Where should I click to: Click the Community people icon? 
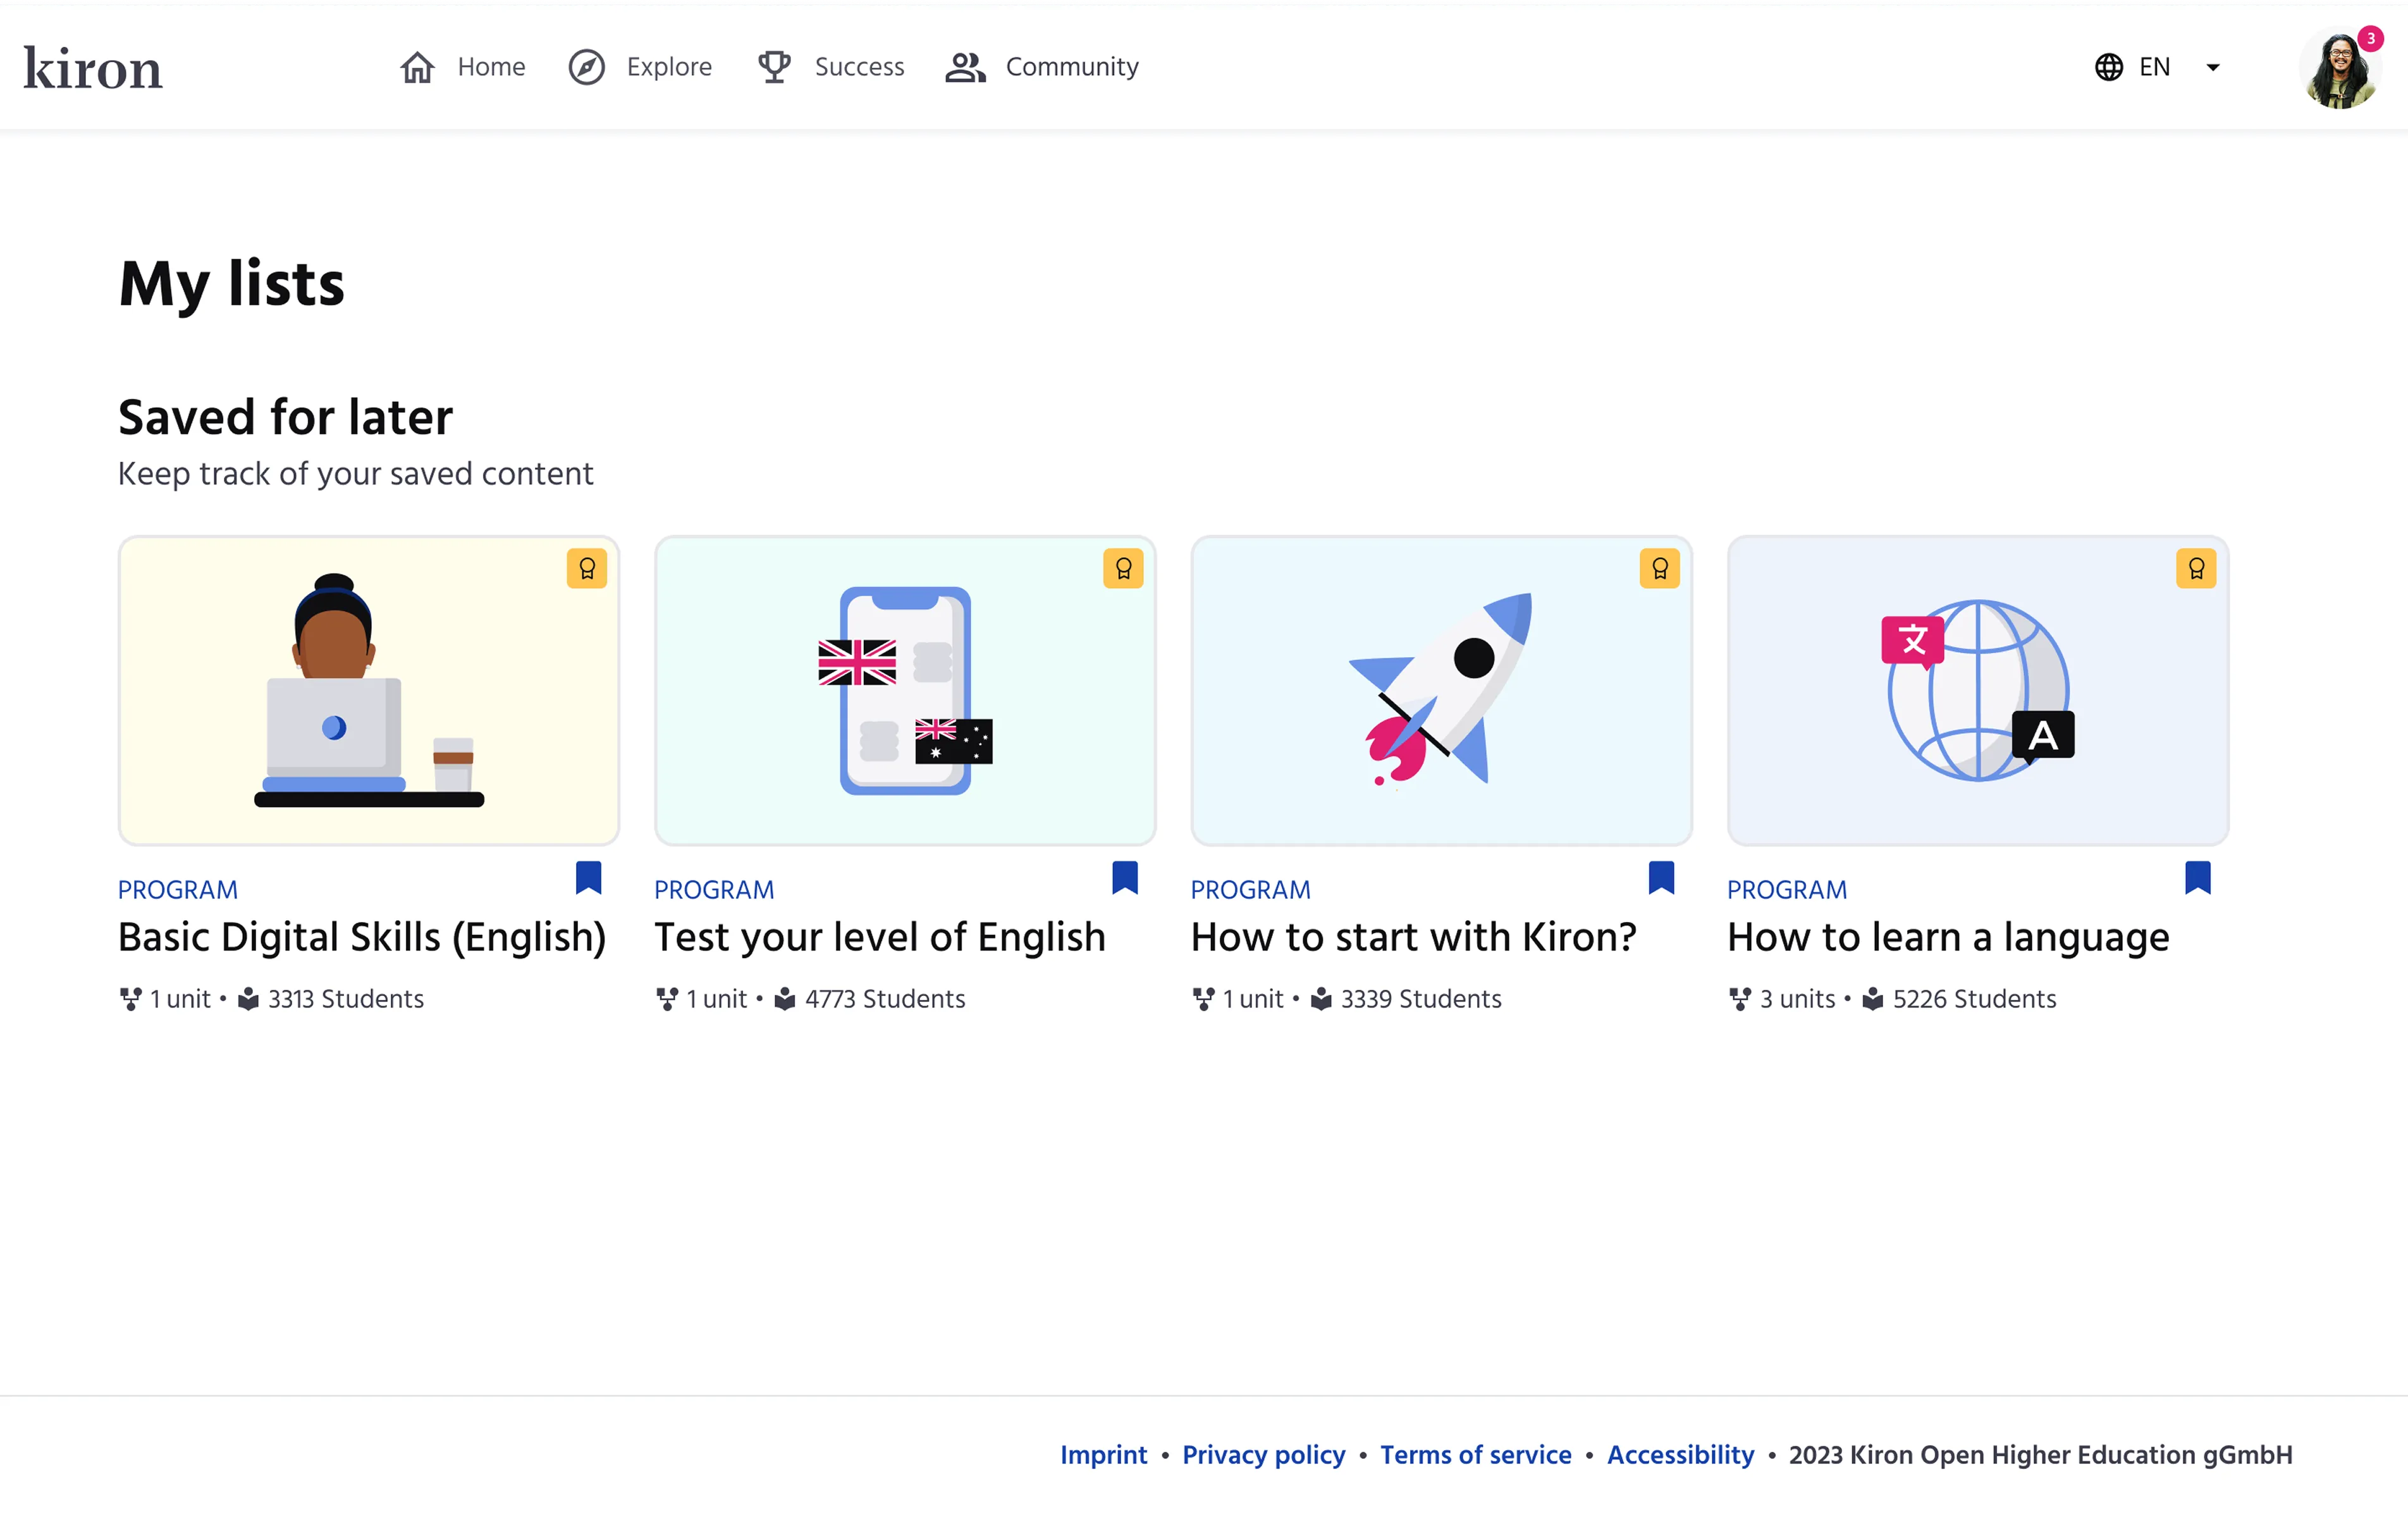[965, 67]
